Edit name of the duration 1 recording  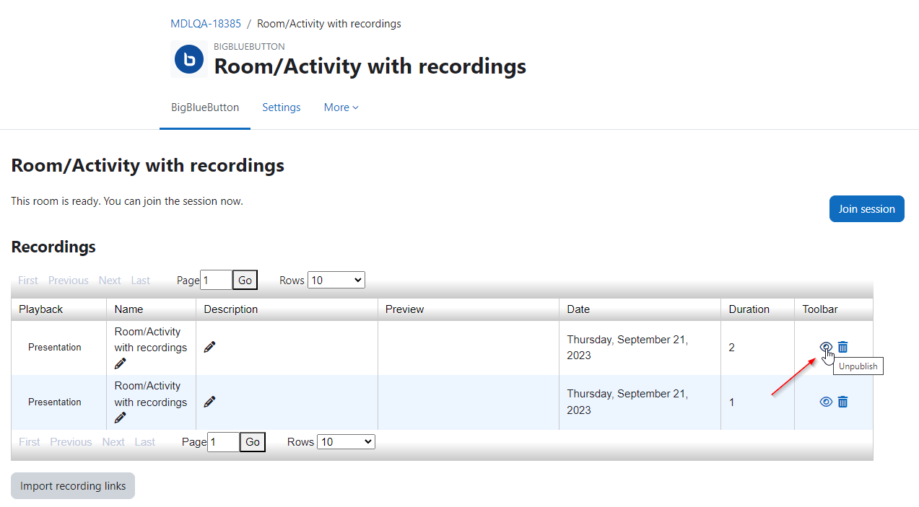click(x=120, y=418)
